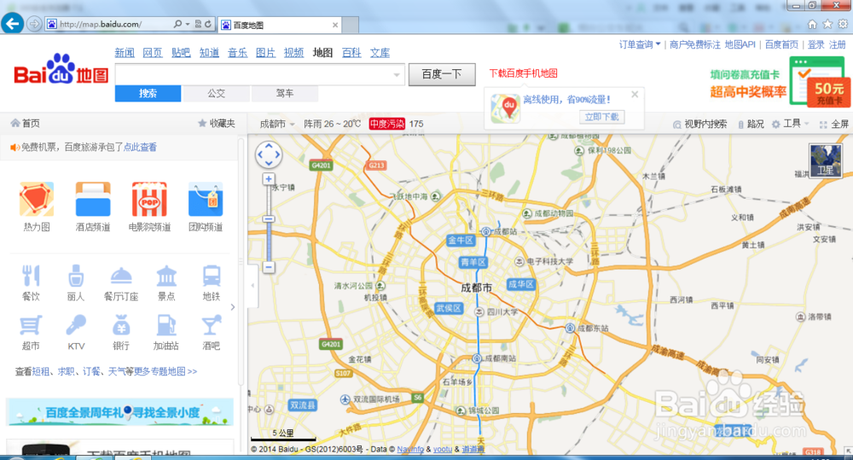Zoom out with the minus button
Screen dimensions: 853x460
tap(269, 267)
